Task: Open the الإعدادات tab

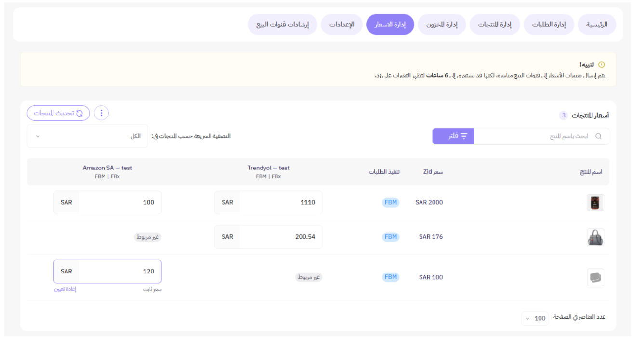Action: (x=342, y=25)
